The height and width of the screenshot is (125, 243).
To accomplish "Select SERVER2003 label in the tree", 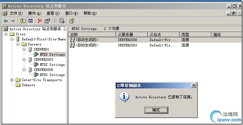I will (x=43, y=59).
